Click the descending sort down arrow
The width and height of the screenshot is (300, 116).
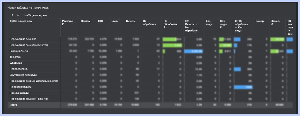18,15
